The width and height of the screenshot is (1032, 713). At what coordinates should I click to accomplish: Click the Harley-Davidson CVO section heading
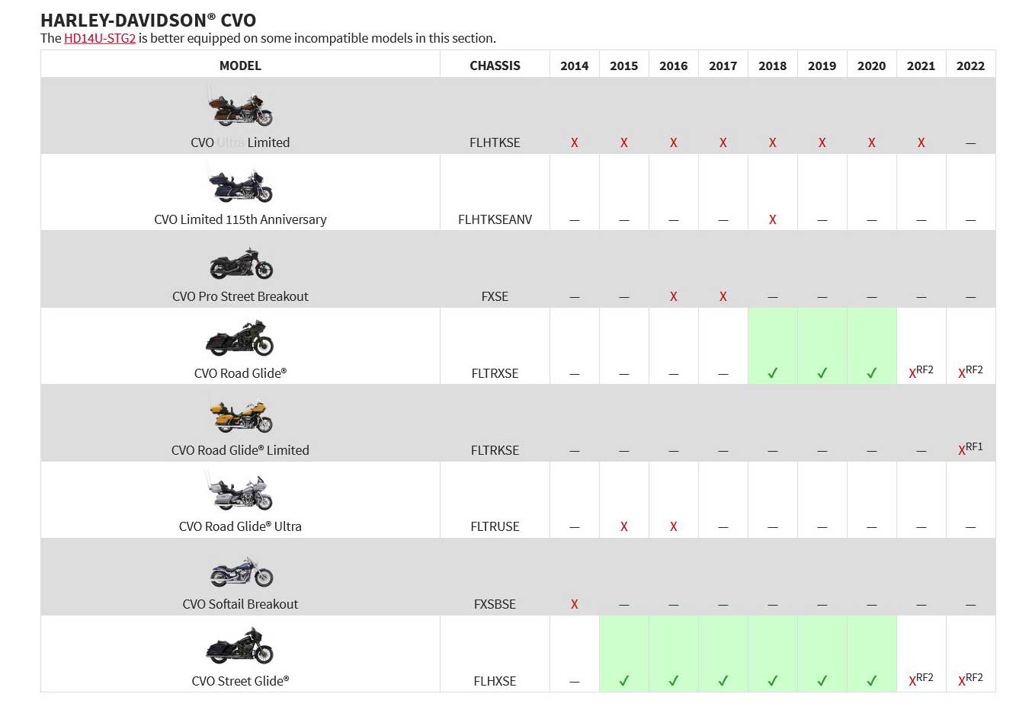pyautogui.click(x=148, y=20)
